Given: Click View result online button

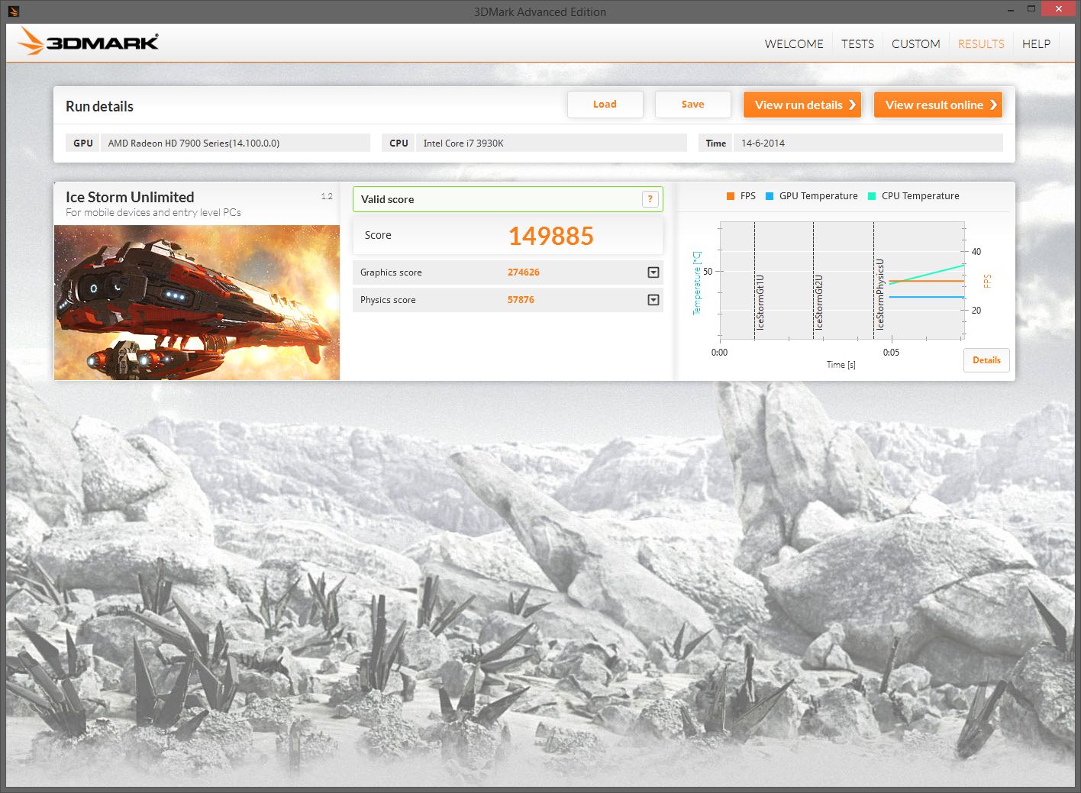Looking at the screenshot, I should tap(938, 105).
